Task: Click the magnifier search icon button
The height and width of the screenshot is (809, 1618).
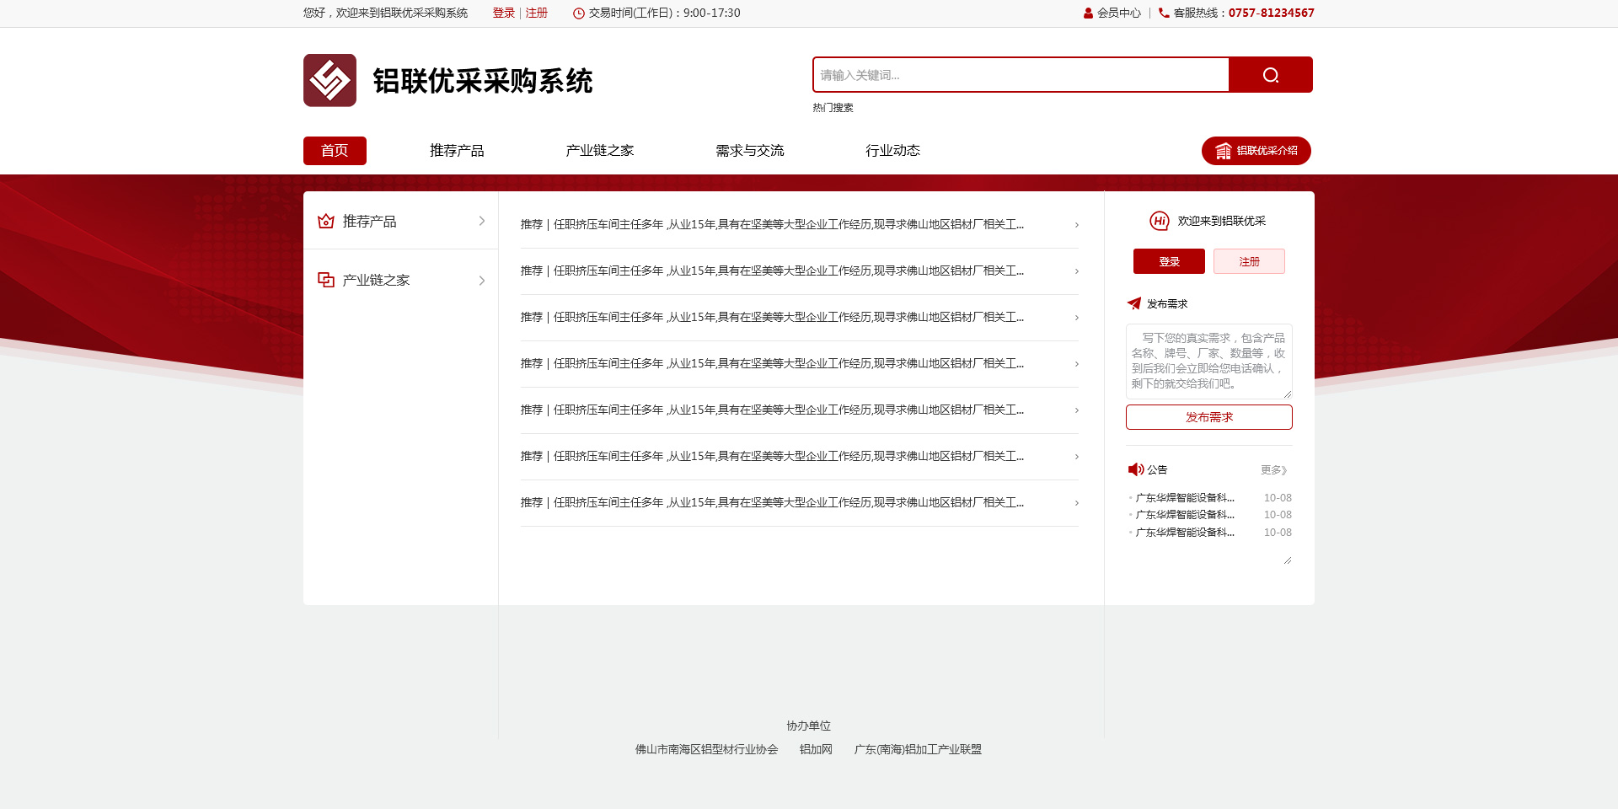Action: [1270, 75]
